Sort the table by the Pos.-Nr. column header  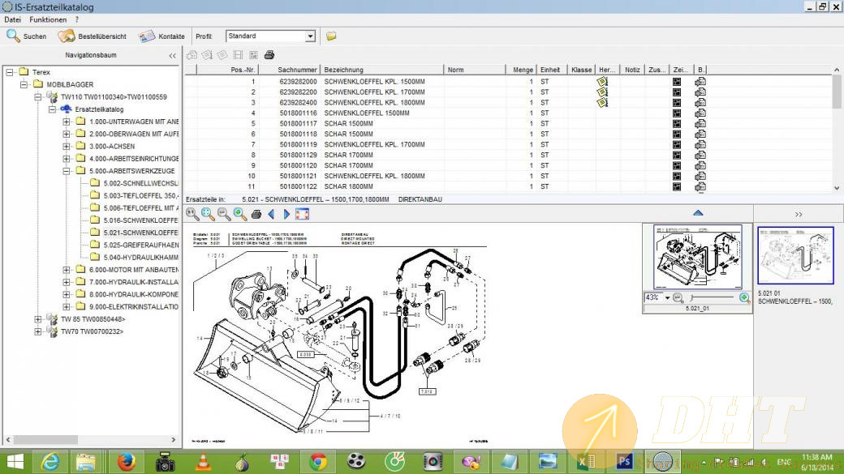[228, 70]
